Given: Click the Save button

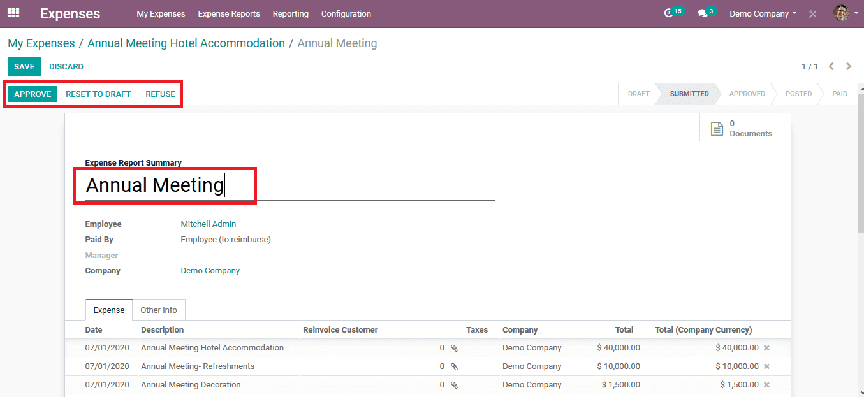Looking at the screenshot, I should tap(24, 66).
